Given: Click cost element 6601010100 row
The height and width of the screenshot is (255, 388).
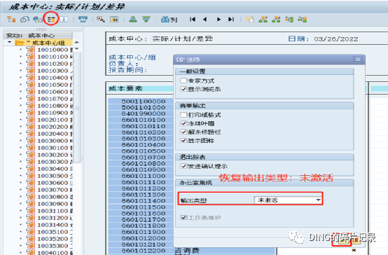Looking at the screenshot, I should point(141,120).
